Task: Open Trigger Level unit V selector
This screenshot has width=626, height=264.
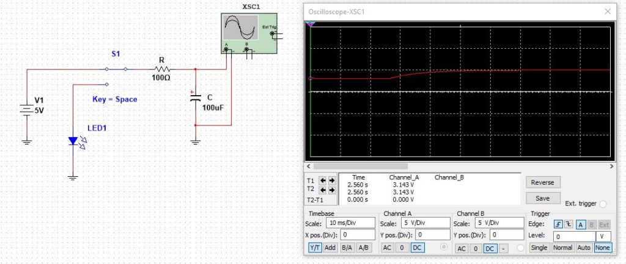Action: 603,237
